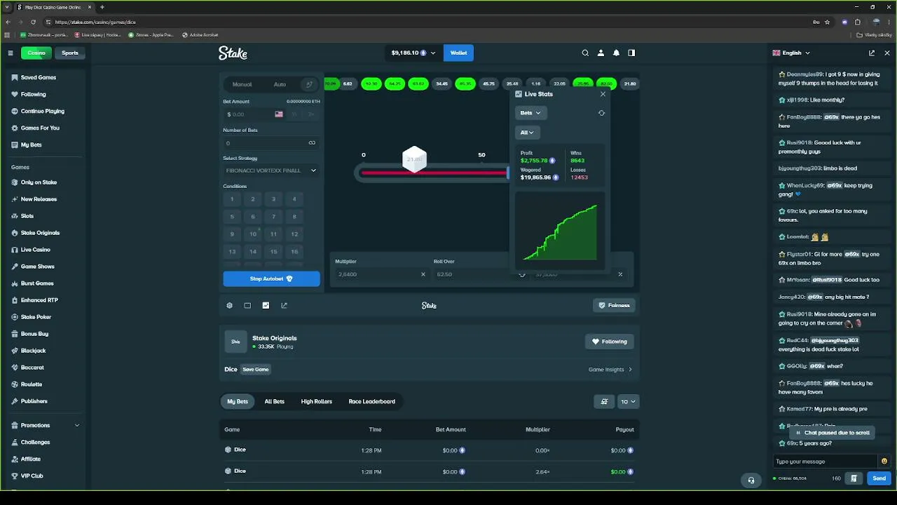Viewport: 897px width, 505px height.
Task: Click the currency flag in Bet Amount
Action: [279, 114]
